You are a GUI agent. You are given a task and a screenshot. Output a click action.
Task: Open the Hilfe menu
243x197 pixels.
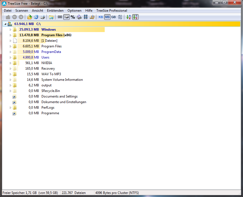(x=89, y=11)
